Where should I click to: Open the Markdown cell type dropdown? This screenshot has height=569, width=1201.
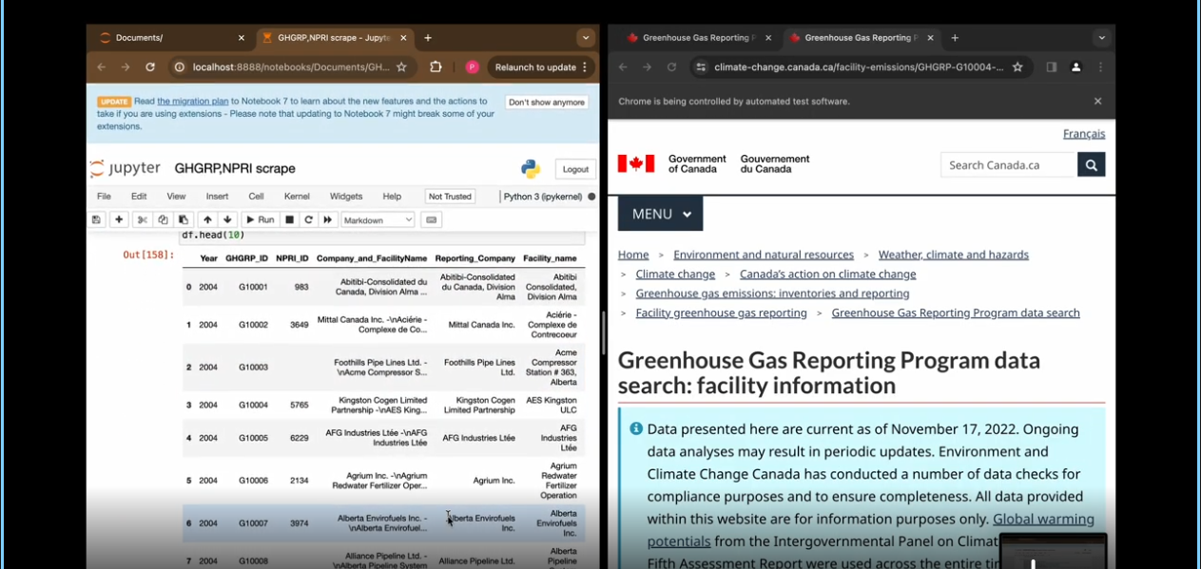tap(378, 219)
